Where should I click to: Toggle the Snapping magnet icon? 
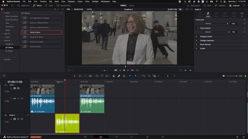click(x=114, y=76)
